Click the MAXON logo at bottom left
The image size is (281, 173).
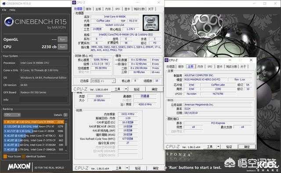coord(19,166)
